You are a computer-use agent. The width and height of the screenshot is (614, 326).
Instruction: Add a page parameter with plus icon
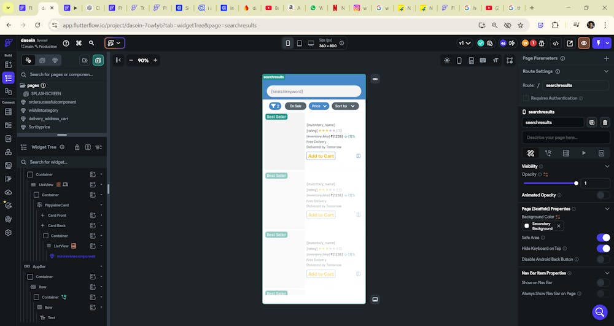(606, 58)
